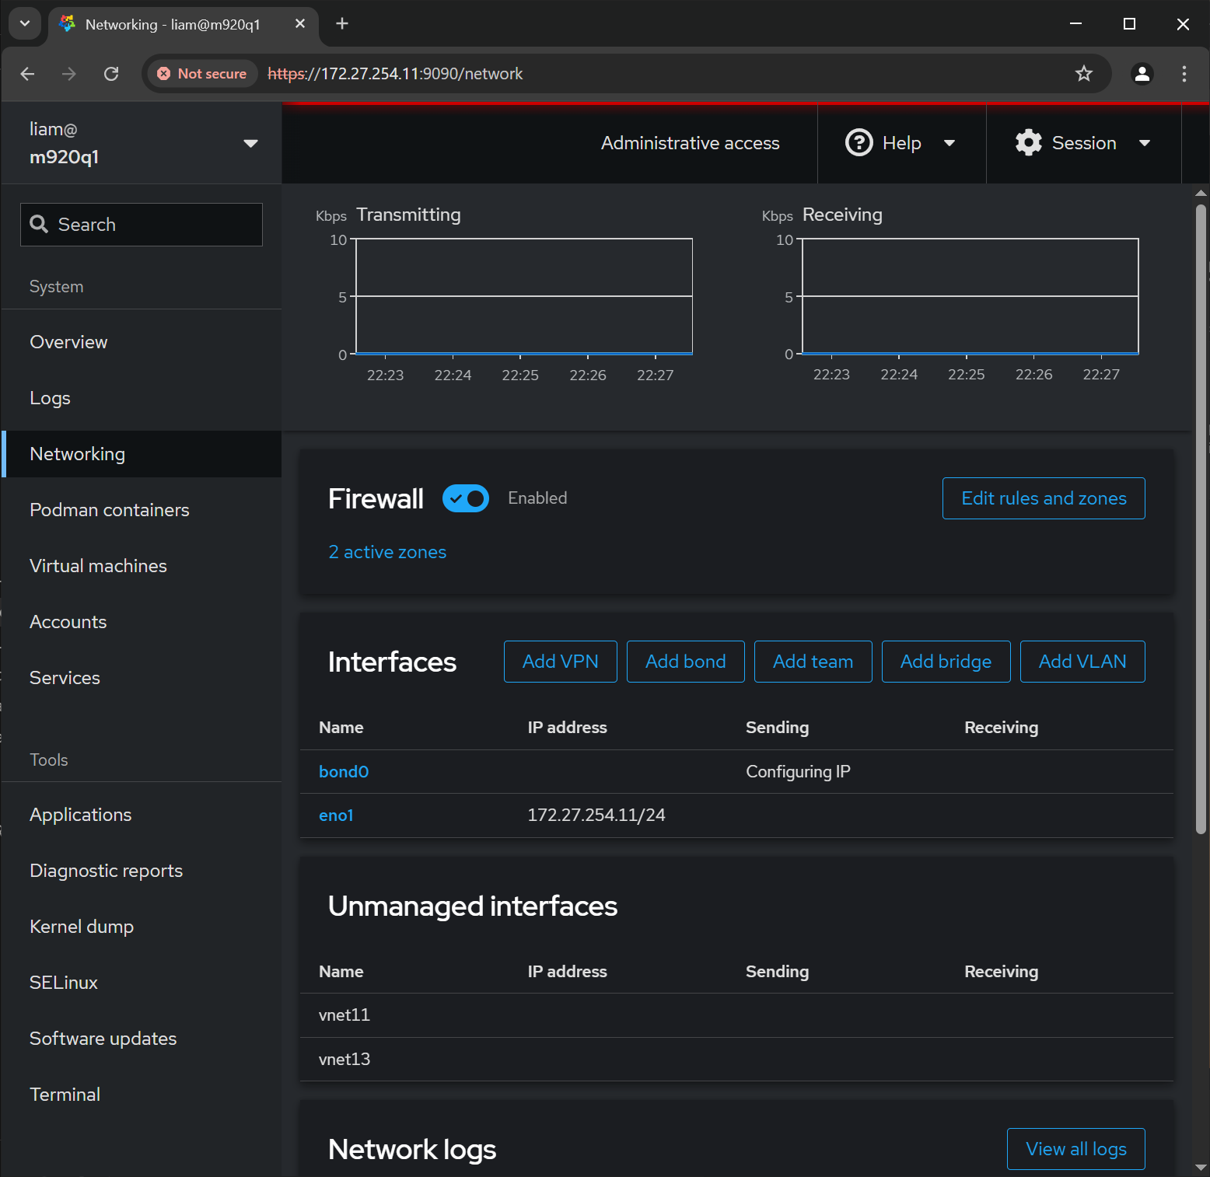Viewport: 1210px width, 1177px height.
Task: Open Podman containers page
Action: 142,510
